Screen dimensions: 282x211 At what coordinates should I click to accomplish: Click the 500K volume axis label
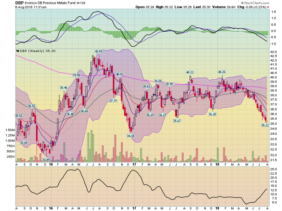11,152
